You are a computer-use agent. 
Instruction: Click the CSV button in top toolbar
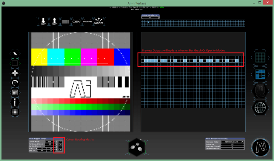[x=76, y=22]
